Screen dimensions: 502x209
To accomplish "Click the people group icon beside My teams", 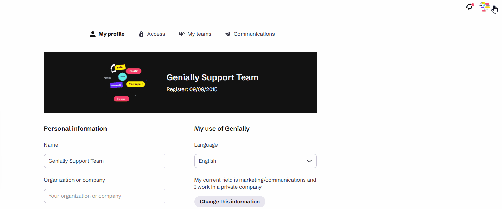I will coord(182,34).
